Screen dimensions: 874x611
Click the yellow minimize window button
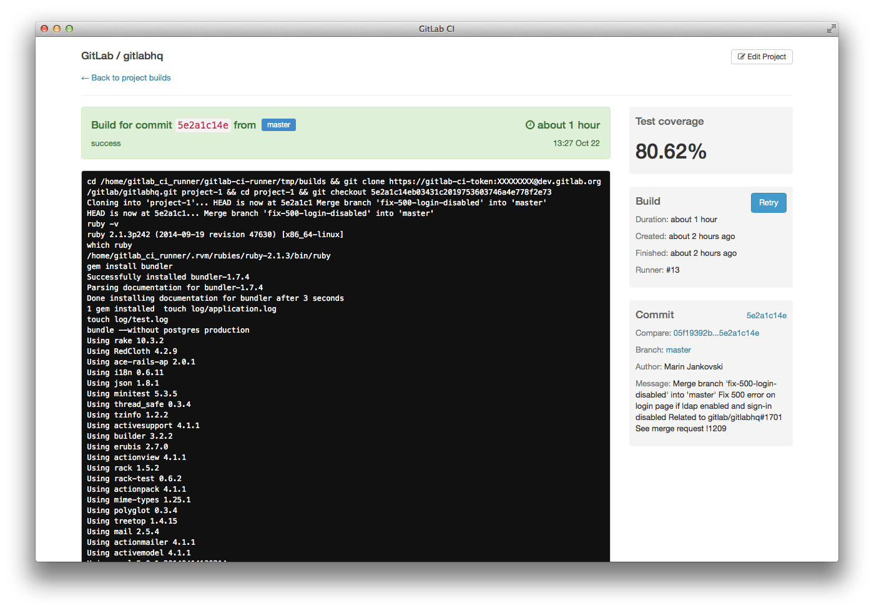pos(57,29)
